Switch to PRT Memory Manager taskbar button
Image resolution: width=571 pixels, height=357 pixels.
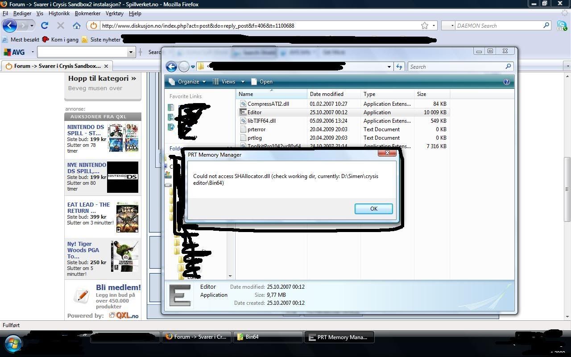click(x=339, y=337)
